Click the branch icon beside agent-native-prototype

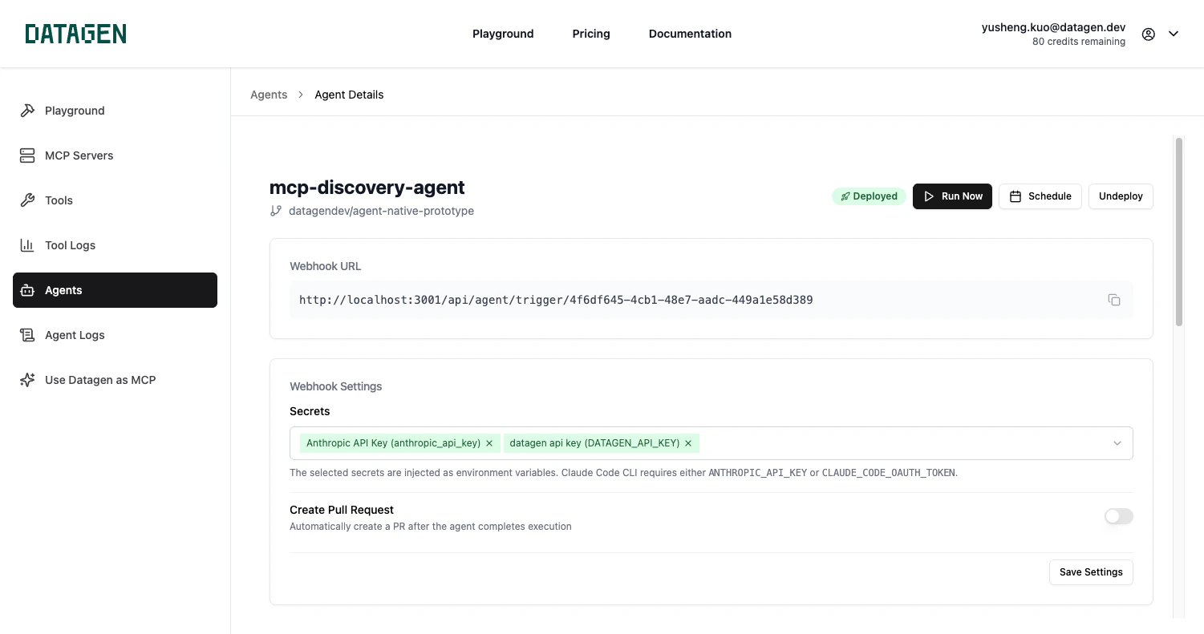(x=276, y=210)
